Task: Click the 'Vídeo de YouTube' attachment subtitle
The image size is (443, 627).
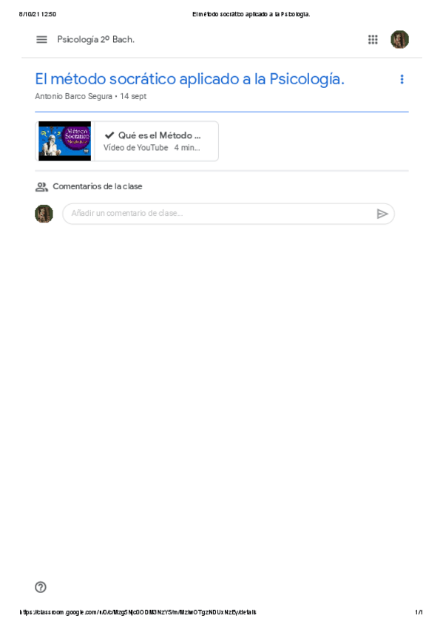Action: 135,148
